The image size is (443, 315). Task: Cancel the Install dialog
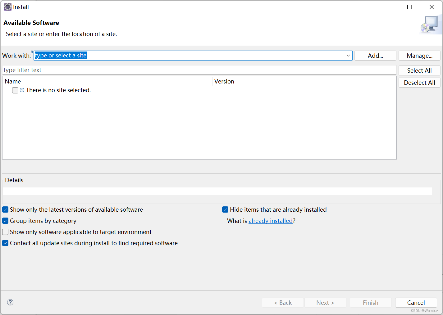[x=416, y=303]
